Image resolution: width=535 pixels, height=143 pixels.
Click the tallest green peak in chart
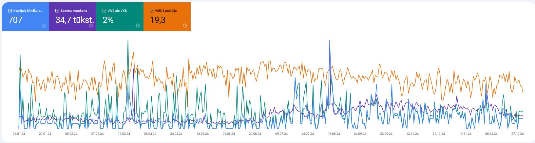tap(128, 41)
